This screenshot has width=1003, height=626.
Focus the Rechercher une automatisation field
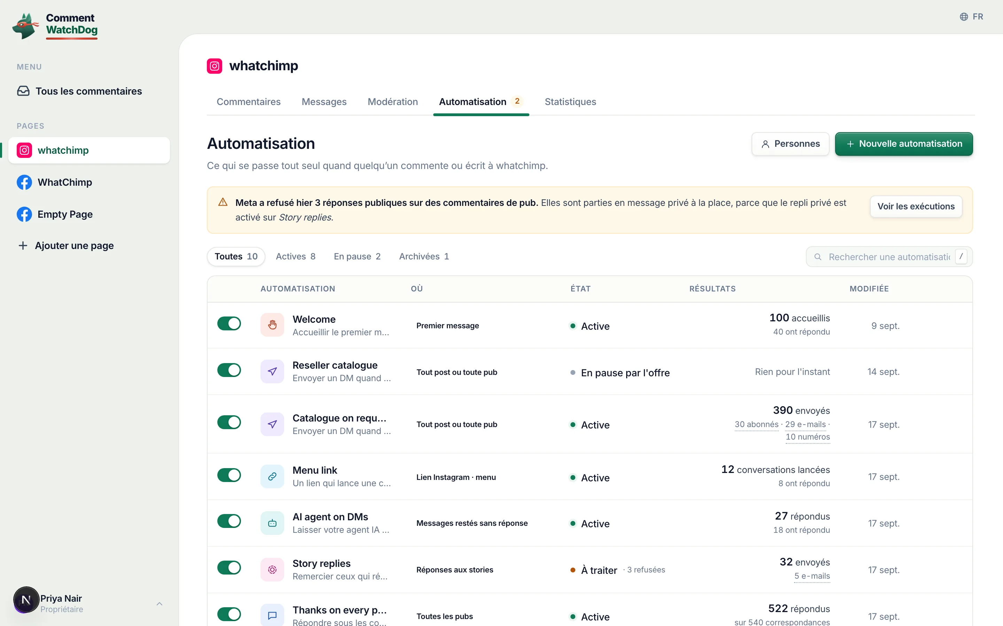[x=889, y=257]
